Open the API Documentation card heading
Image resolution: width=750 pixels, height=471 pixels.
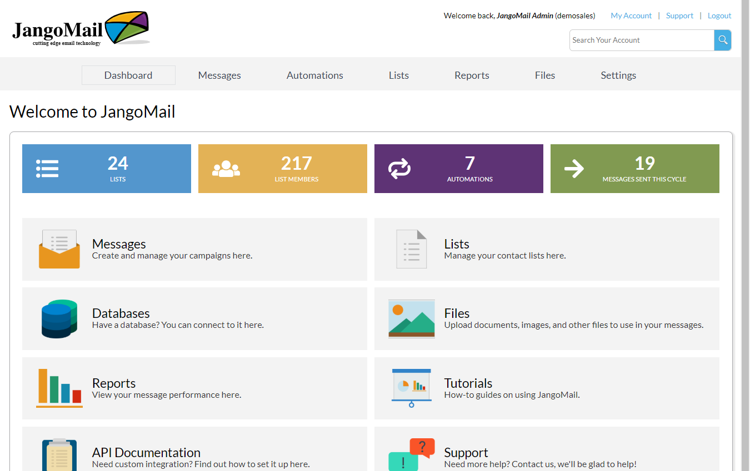point(146,453)
